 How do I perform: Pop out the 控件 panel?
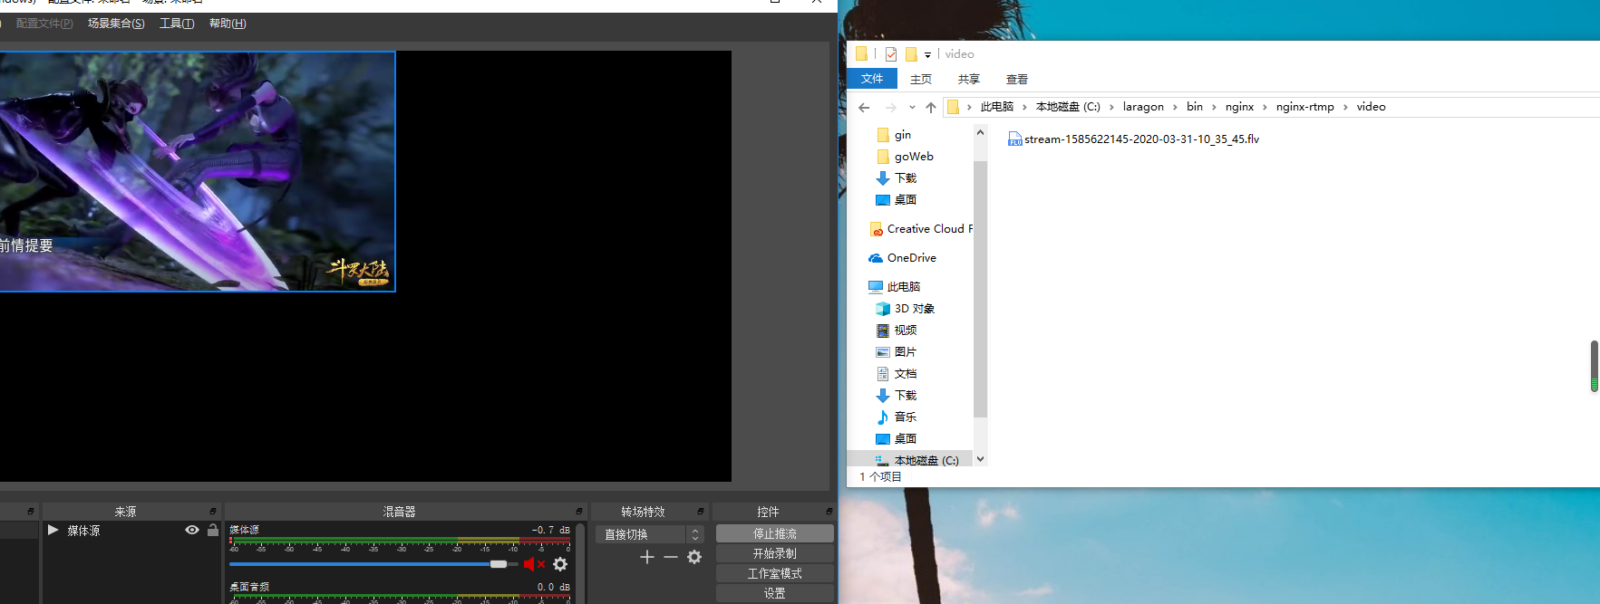click(x=829, y=512)
